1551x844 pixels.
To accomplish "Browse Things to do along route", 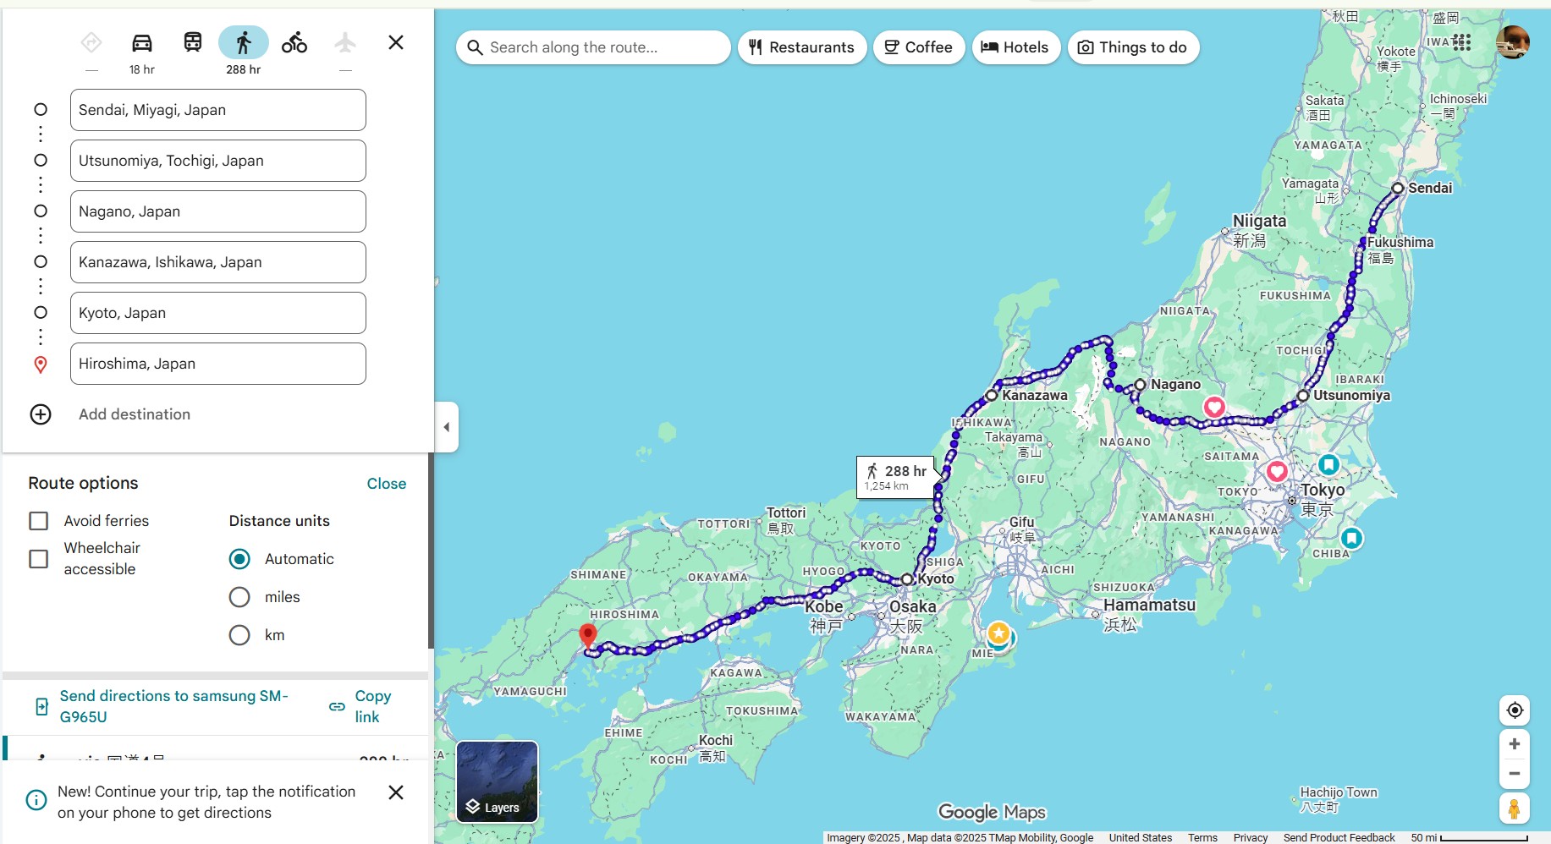I will click(1133, 47).
